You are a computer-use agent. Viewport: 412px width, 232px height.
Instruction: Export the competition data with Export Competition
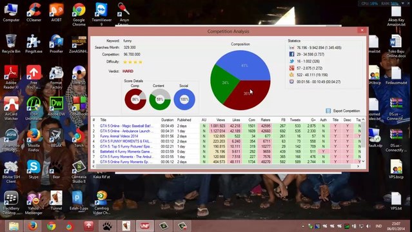[x=343, y=111]
